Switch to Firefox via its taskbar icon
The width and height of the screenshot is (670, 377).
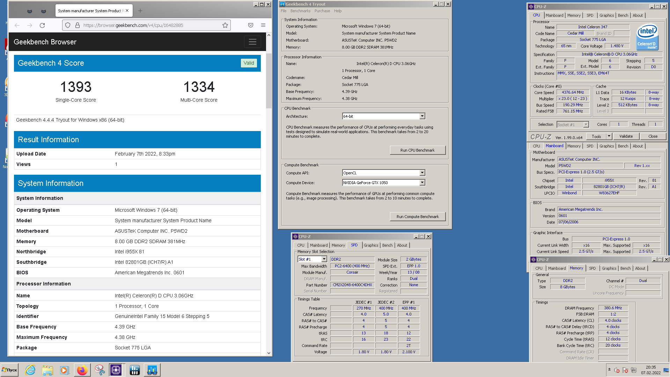(82, 370)
